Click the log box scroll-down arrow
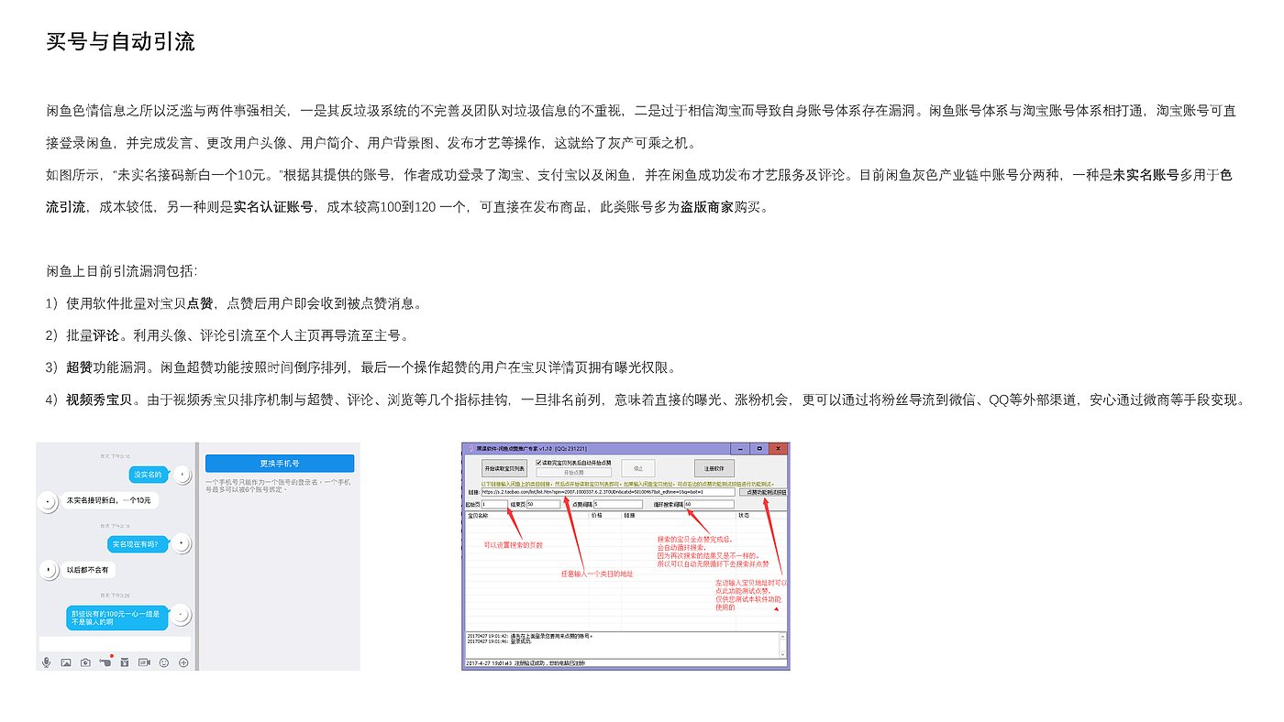1284x722 pixels. [x=782, y=653]
